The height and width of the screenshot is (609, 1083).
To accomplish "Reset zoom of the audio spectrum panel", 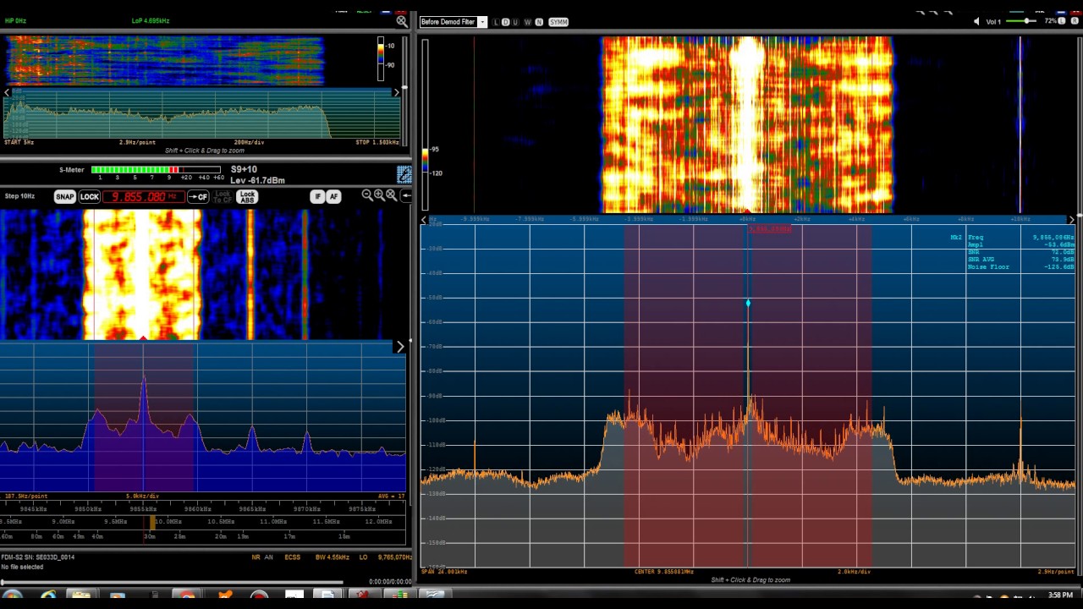I will coord(402,21).
